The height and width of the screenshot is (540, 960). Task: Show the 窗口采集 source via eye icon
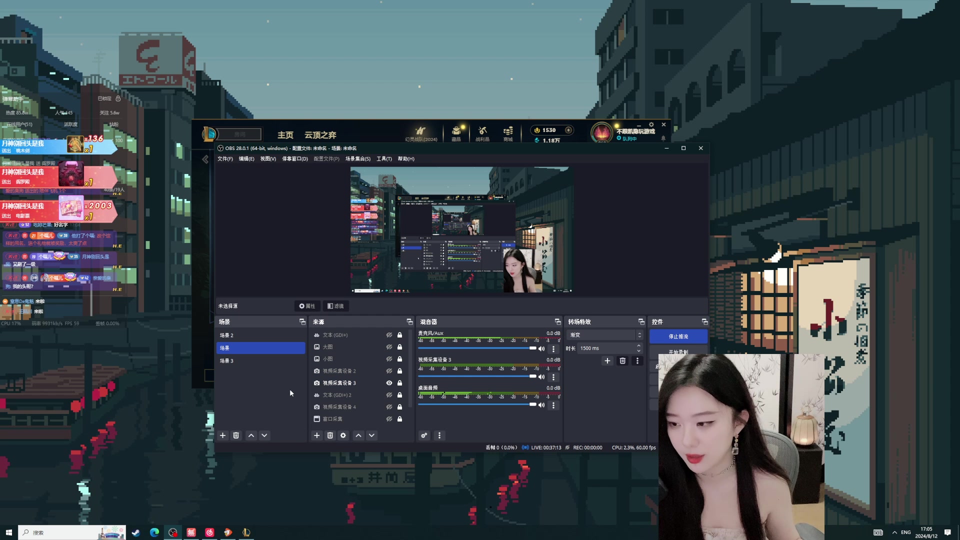[x=389, y=419]
